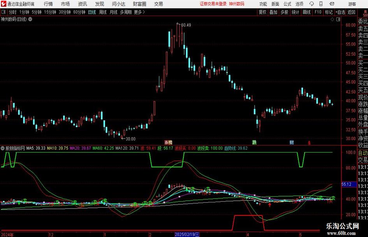The height and width of the screenshot is (237, 368).
Task: Switch to 60分钟 period tab
Action: [x=79, y=12]
